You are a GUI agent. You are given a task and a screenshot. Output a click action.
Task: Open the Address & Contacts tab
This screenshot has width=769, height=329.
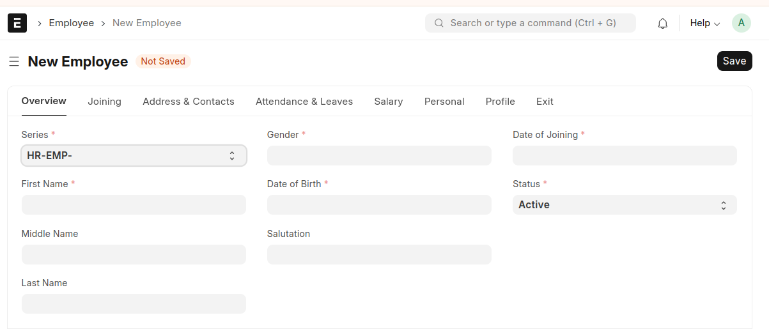pos(189,102)
